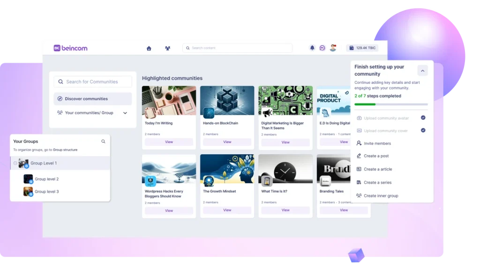Click the setup steps progress bar
Image resolution: width=480 pixels, height=265 pixels.
391,104
